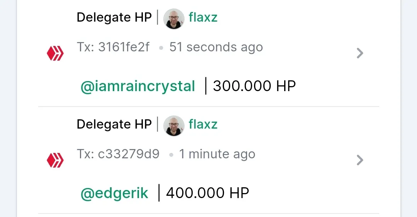
Task: Select the transaction ID 3161fe2f
Action: pos(124,47)
